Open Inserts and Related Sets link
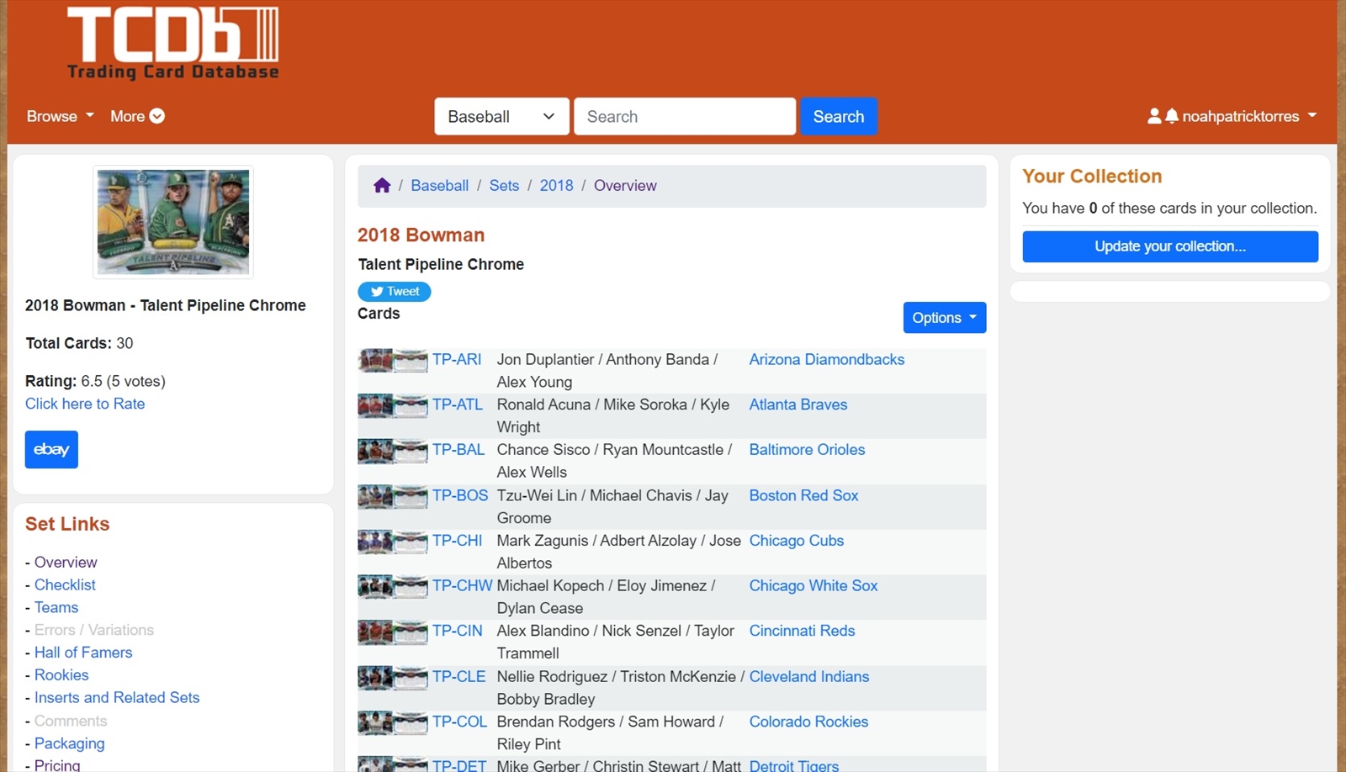This screenshot has width=1346, height=772. click(117, 697)
